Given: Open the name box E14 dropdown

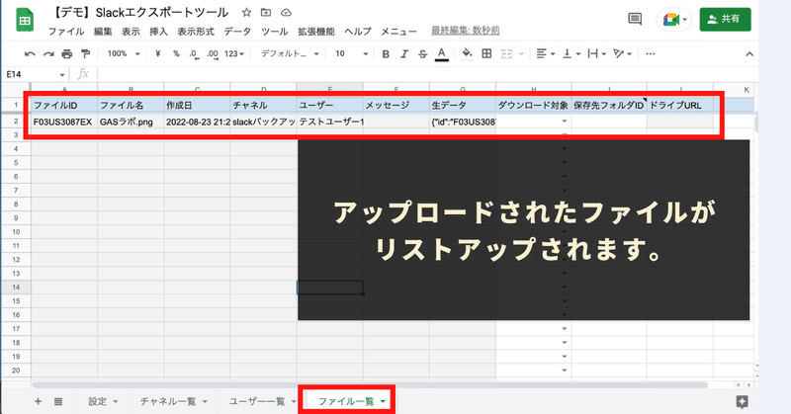Looking at the screenshot, I should pos(62,75).
